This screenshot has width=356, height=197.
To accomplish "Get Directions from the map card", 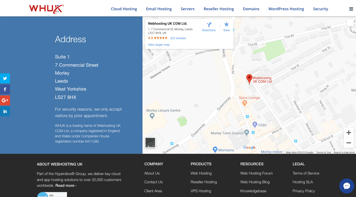I will coord(209,27).
